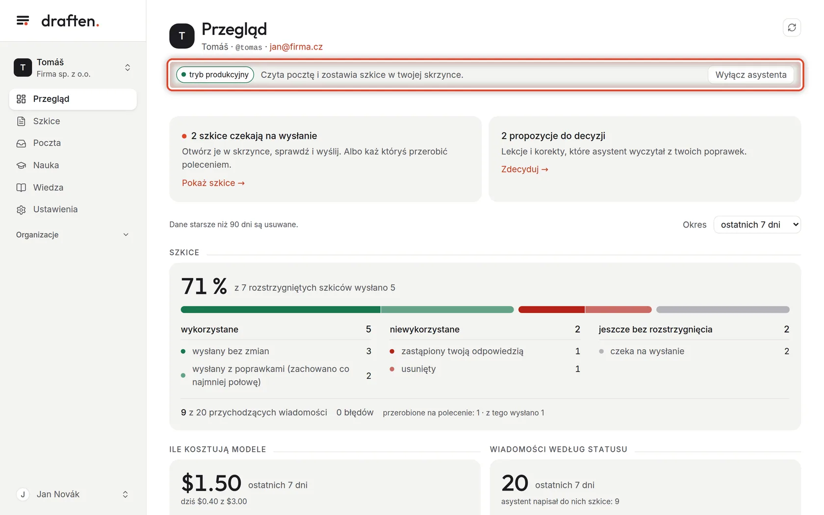Click the Ustawienia gear icon
Image resolution: width=824 pixels, height=515 pixels.
pyautogui.click(x=21, y=209)
